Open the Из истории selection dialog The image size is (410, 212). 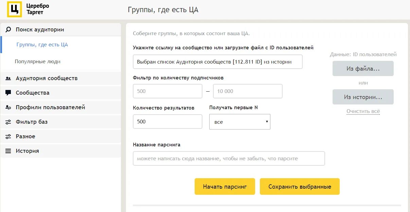(363, 97)
